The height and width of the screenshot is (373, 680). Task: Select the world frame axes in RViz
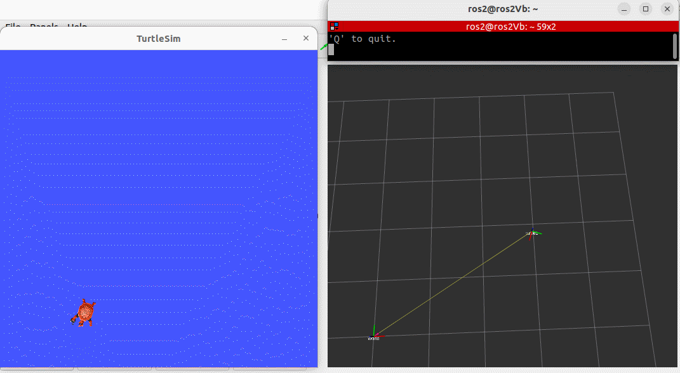point(375,333)
